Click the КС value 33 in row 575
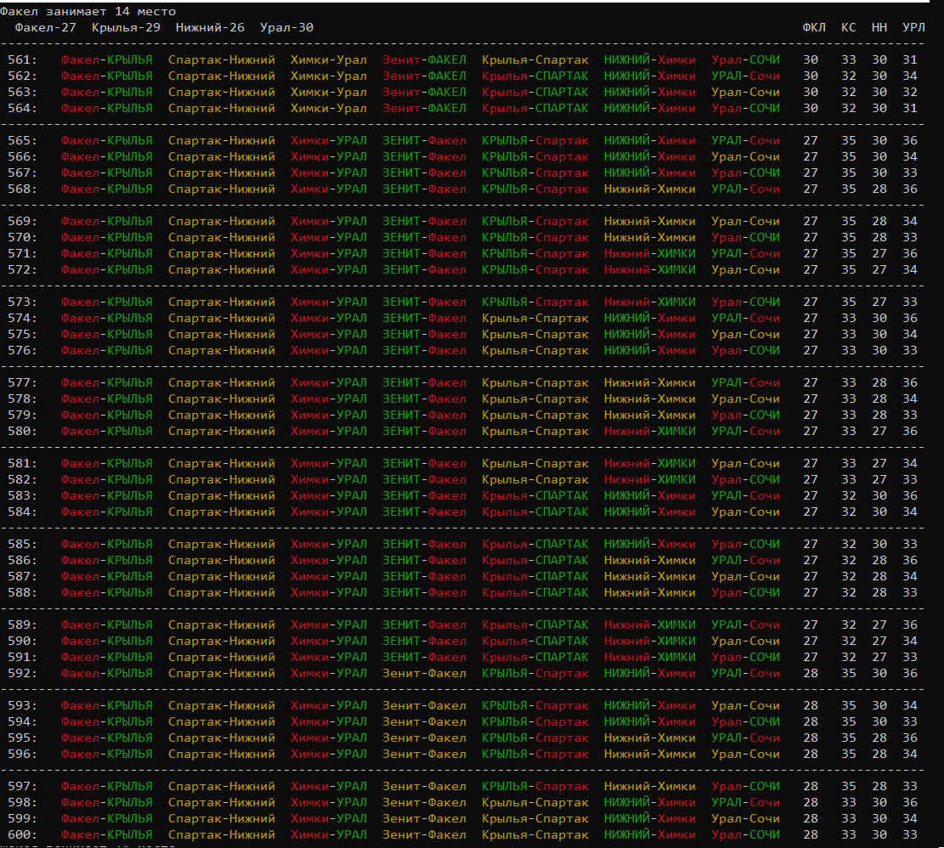The height and width of the screenshot is (848, 944). click(x=848, y=335)
